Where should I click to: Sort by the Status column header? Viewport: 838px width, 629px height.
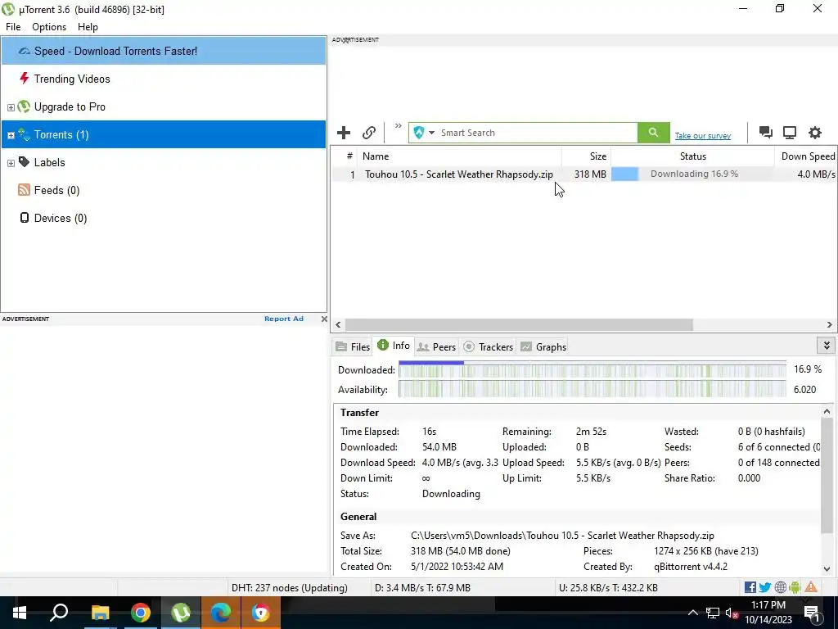coord(692,156)
